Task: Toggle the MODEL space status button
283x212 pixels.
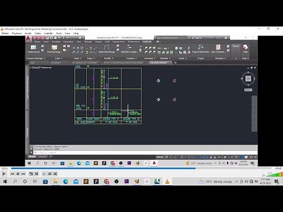Action: (160, 157)
